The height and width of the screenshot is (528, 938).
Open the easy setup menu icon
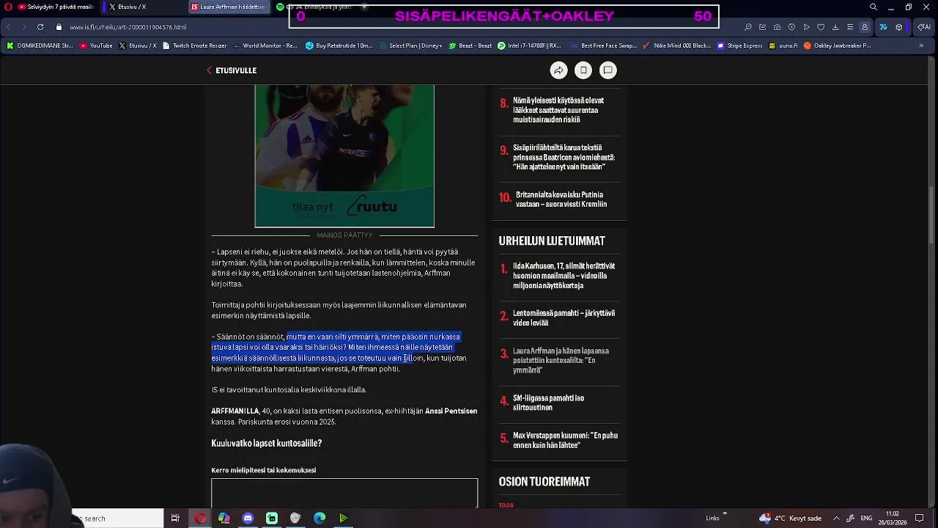tap(850, 27)
